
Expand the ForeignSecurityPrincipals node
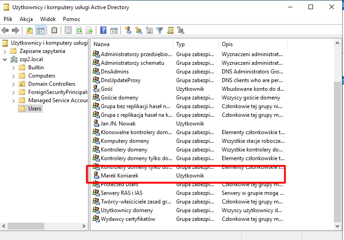click(13, 92)
